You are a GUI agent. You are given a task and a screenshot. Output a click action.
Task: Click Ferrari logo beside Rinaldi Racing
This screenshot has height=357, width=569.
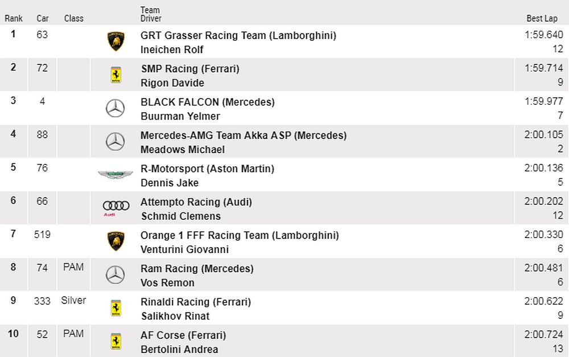click(116, 308)
